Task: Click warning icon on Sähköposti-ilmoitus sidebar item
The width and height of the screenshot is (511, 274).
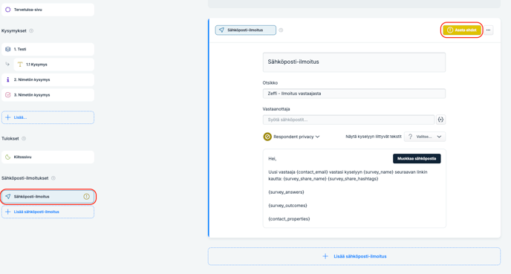Action: point(86,197)
